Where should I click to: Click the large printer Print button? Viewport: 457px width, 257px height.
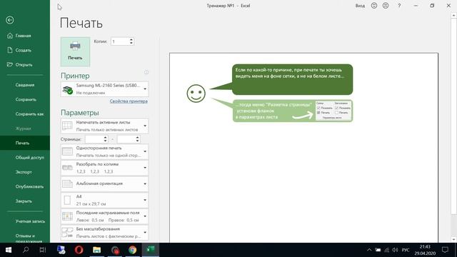pos(75,51)
